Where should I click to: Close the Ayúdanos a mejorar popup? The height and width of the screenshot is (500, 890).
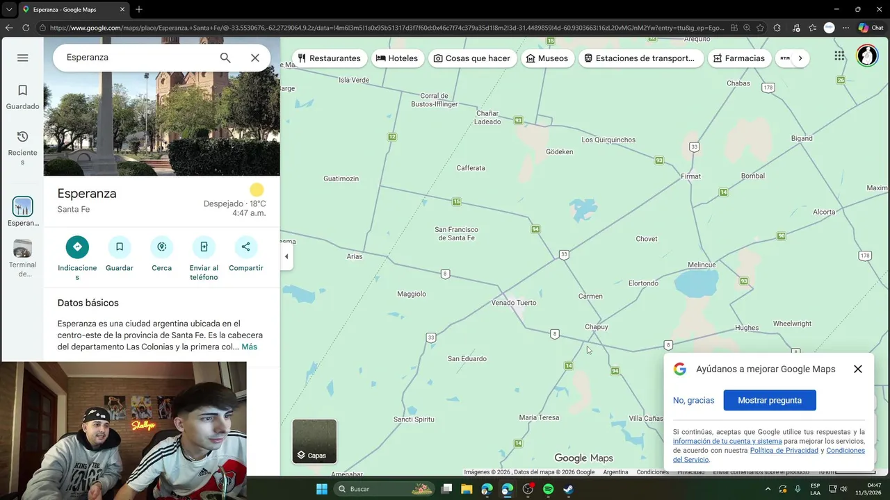[x=858, y=369]
